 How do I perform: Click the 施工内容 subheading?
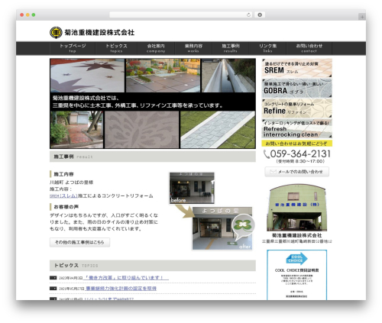pyautogui.click(x=63, y=174)
